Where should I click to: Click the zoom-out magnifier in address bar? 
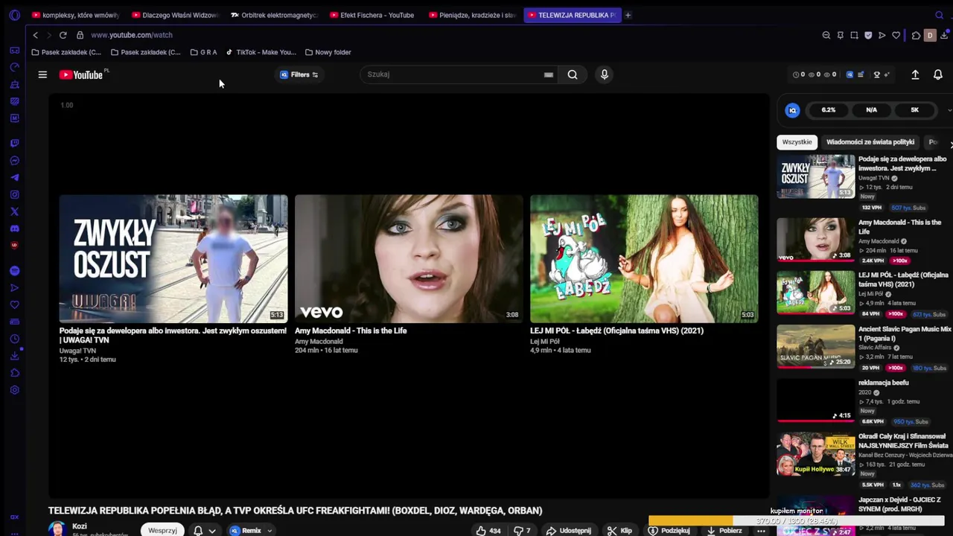click(x=826, y=35)
